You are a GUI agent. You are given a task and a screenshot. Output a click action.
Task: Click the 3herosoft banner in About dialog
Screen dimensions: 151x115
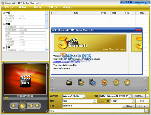pyautogui.click(x=90, y=43)
